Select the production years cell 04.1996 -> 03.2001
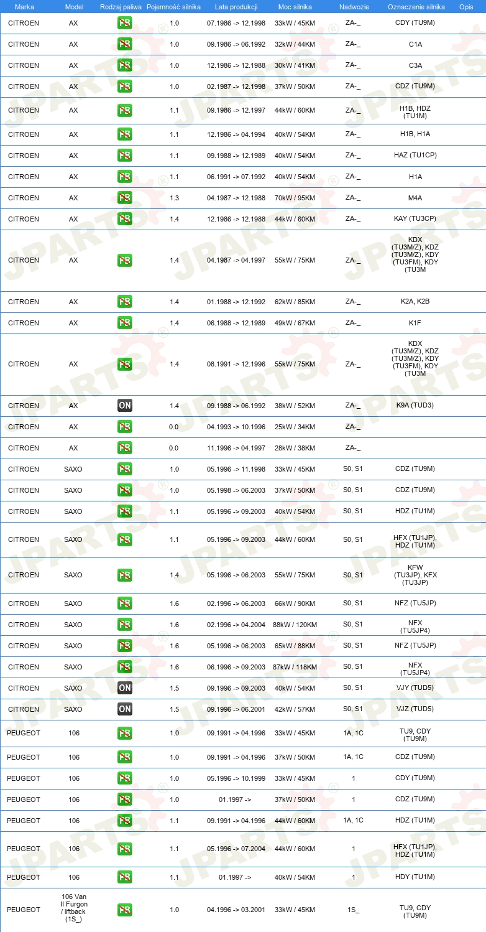 236,910
